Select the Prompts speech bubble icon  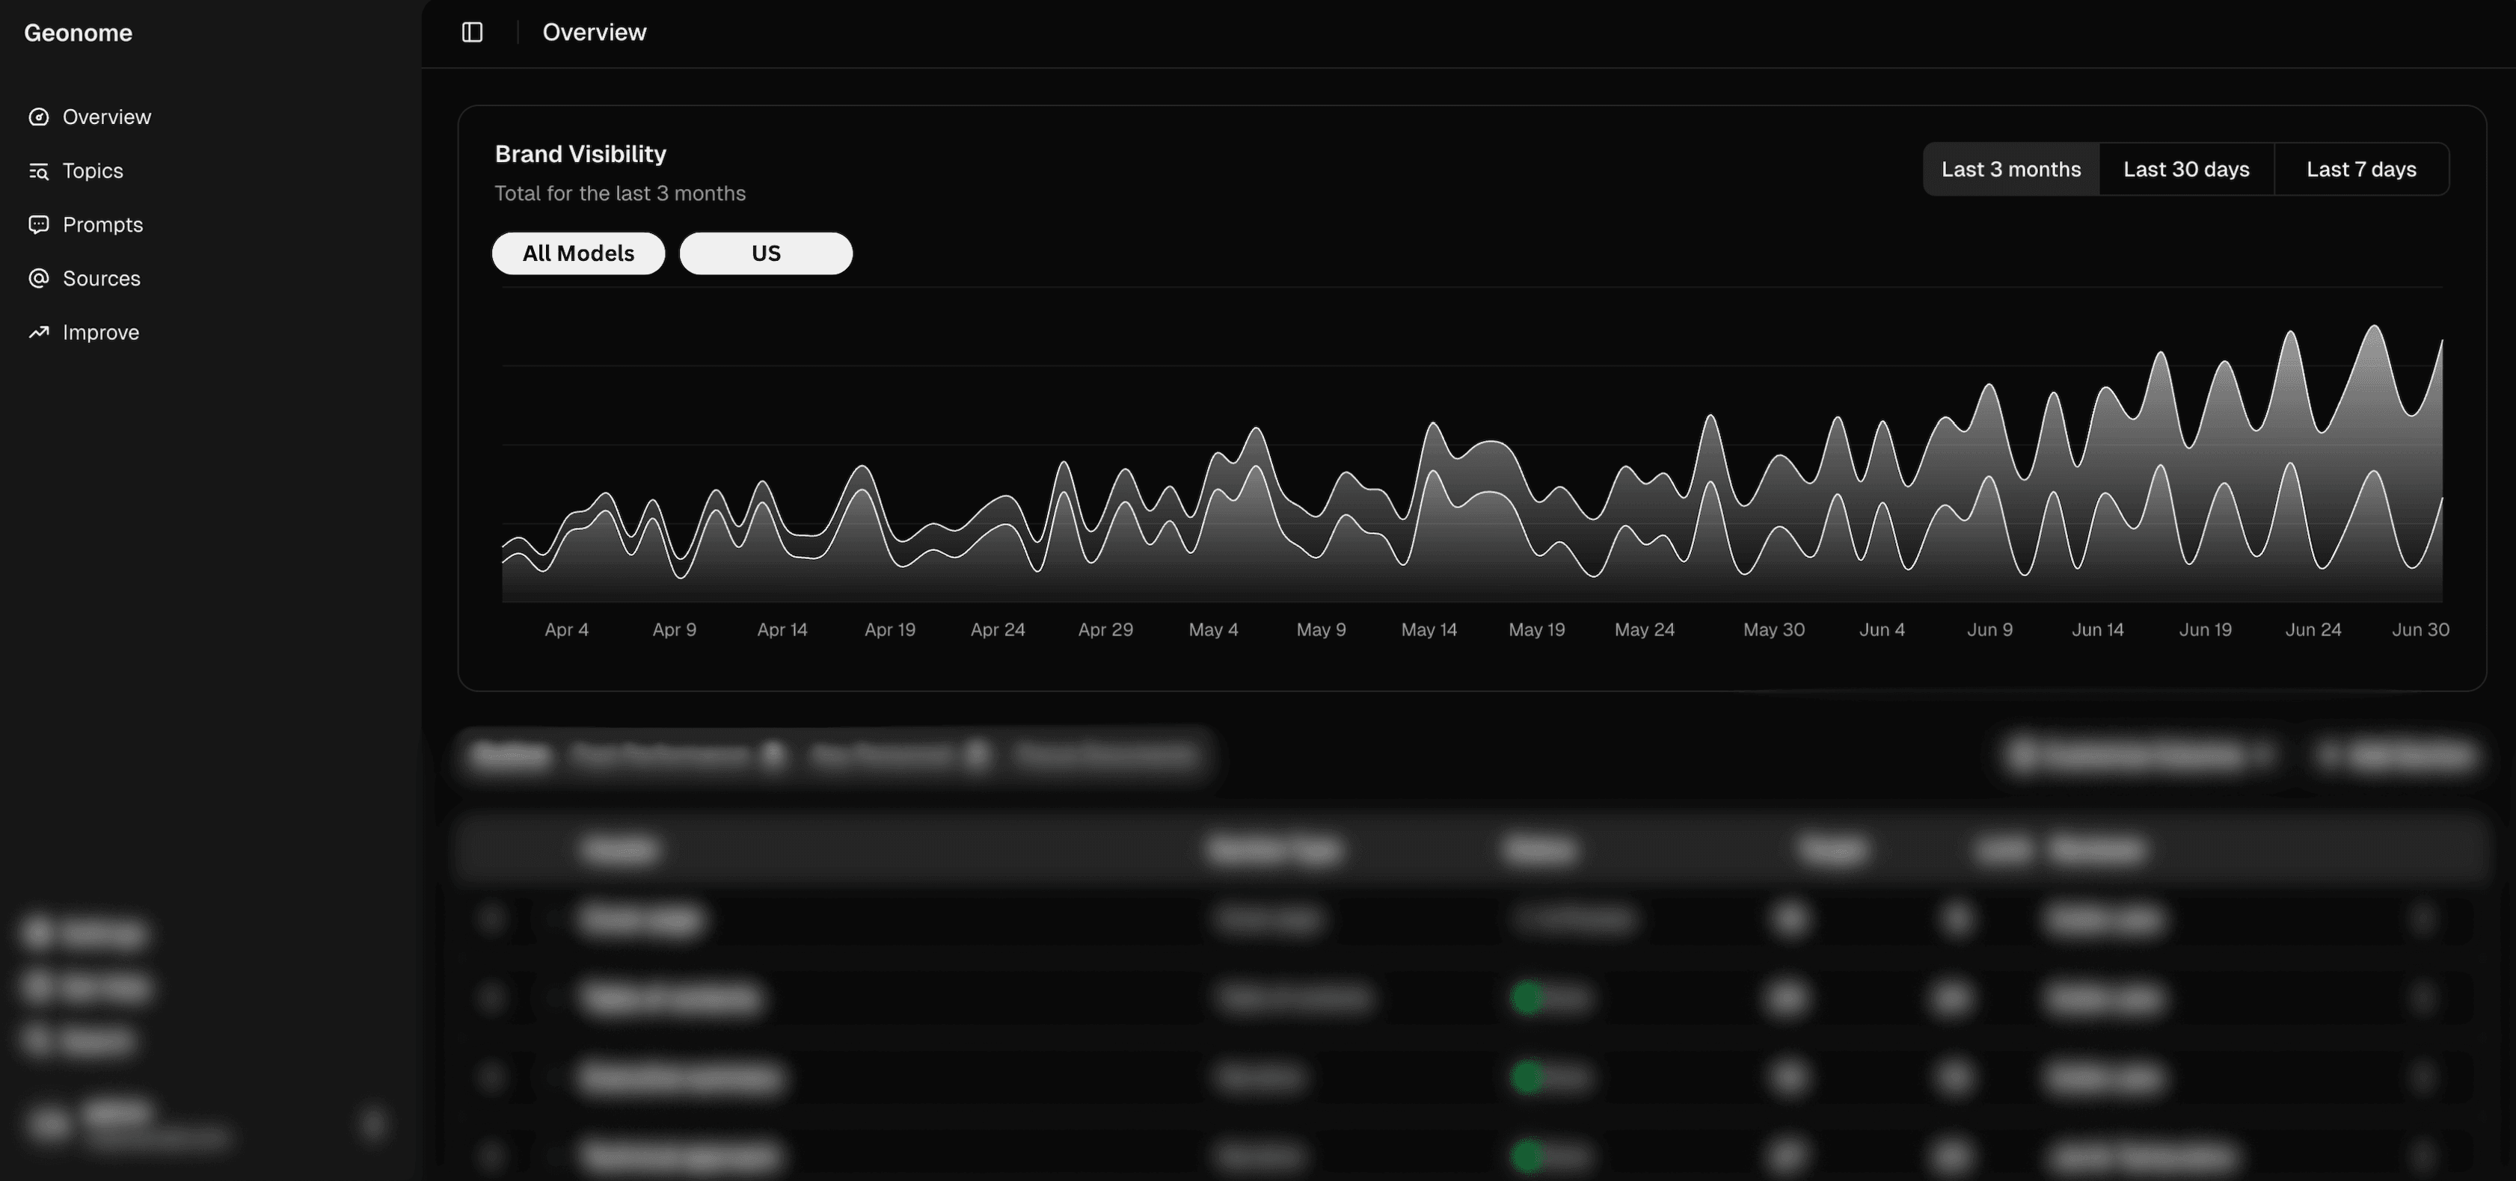pos(38,224)
